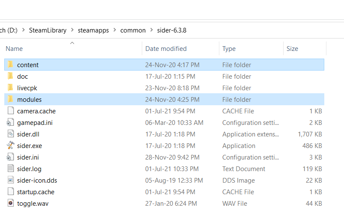Click the Application extens... type cell

(x=251, y=134)
